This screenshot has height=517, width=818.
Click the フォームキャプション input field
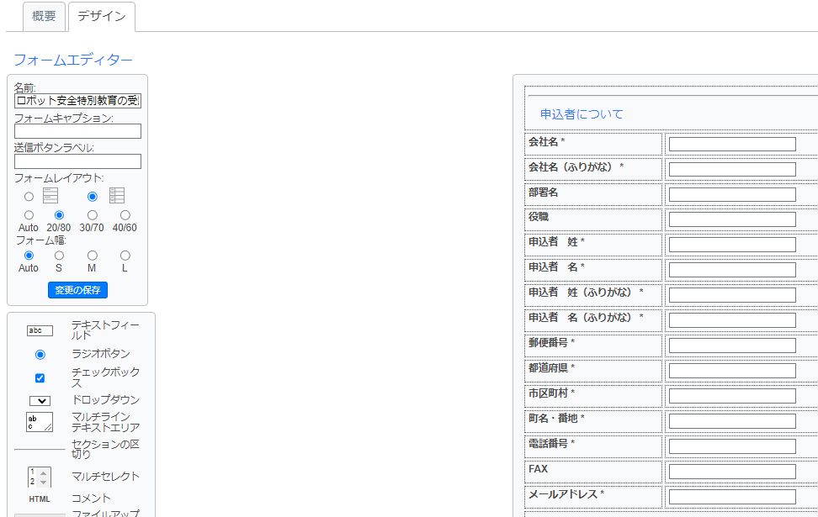click(77, 131)
